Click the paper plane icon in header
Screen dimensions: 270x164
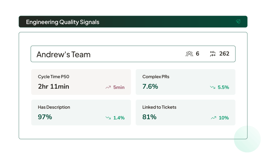238,22
